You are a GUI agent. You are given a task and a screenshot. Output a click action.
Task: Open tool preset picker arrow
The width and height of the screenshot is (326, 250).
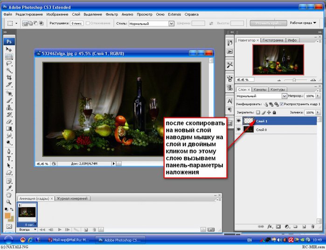tap(16, 23)
